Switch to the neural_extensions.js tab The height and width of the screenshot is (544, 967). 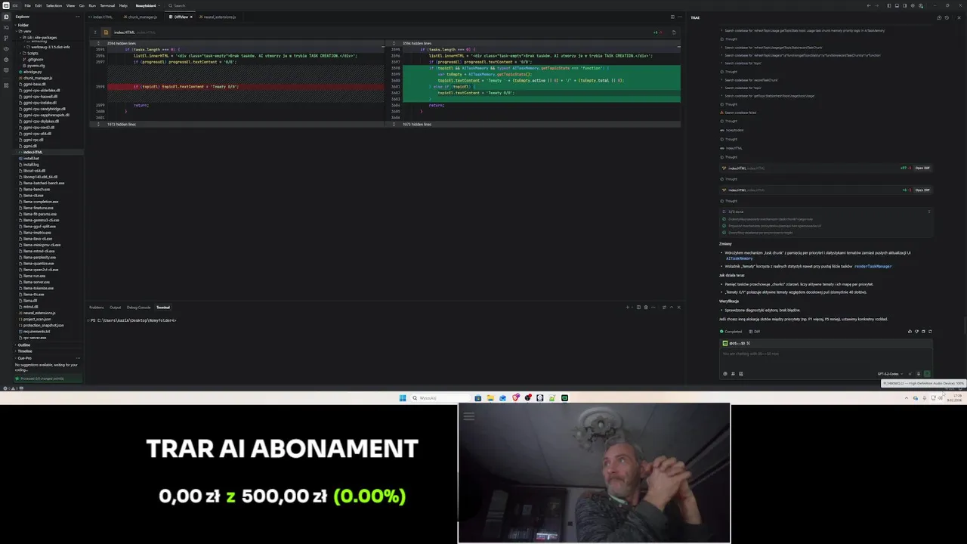[219, 17]
